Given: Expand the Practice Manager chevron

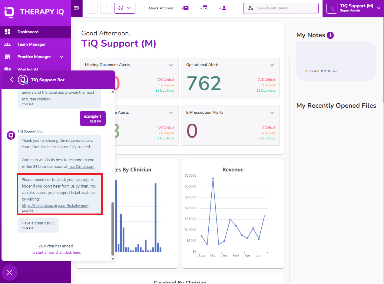Looking at the screenshot, I should coord(61,57).
